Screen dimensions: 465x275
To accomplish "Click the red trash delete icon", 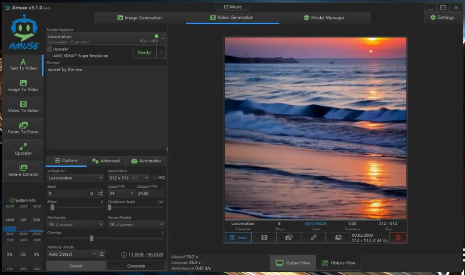I will point(398,237).
